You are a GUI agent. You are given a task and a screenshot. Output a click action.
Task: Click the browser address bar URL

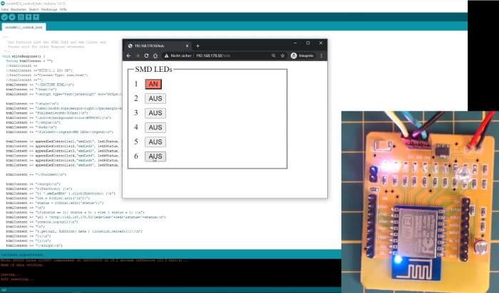(213, 55)
